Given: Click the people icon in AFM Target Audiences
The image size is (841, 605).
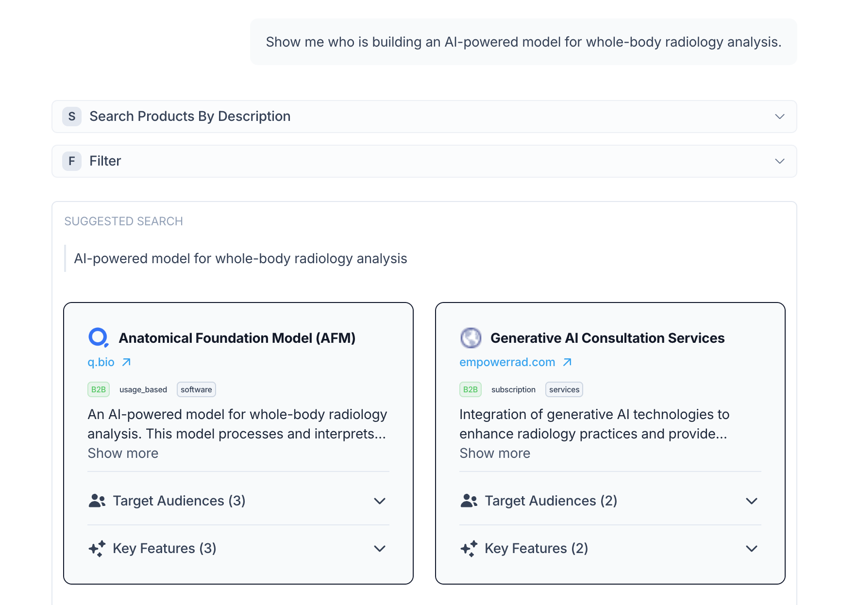Looking at the screenshot, I should [x=97, y=501].
